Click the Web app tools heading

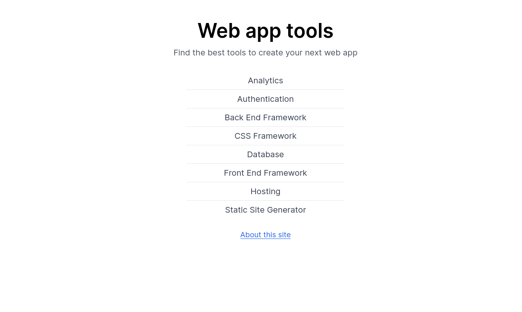tap(265, 31)
